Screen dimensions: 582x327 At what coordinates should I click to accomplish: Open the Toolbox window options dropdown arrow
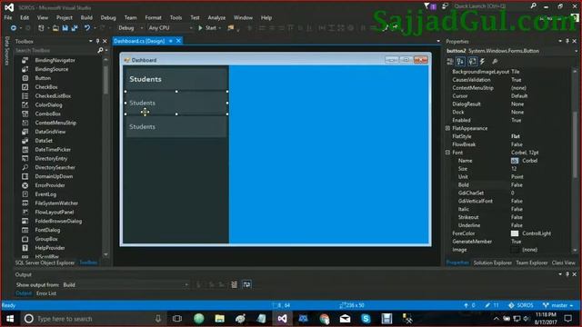(x=91, y=41)
